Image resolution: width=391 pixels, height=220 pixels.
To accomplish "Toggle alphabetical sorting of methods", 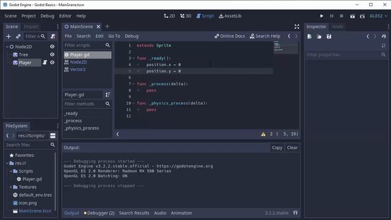I will click(x=108, y=95).
